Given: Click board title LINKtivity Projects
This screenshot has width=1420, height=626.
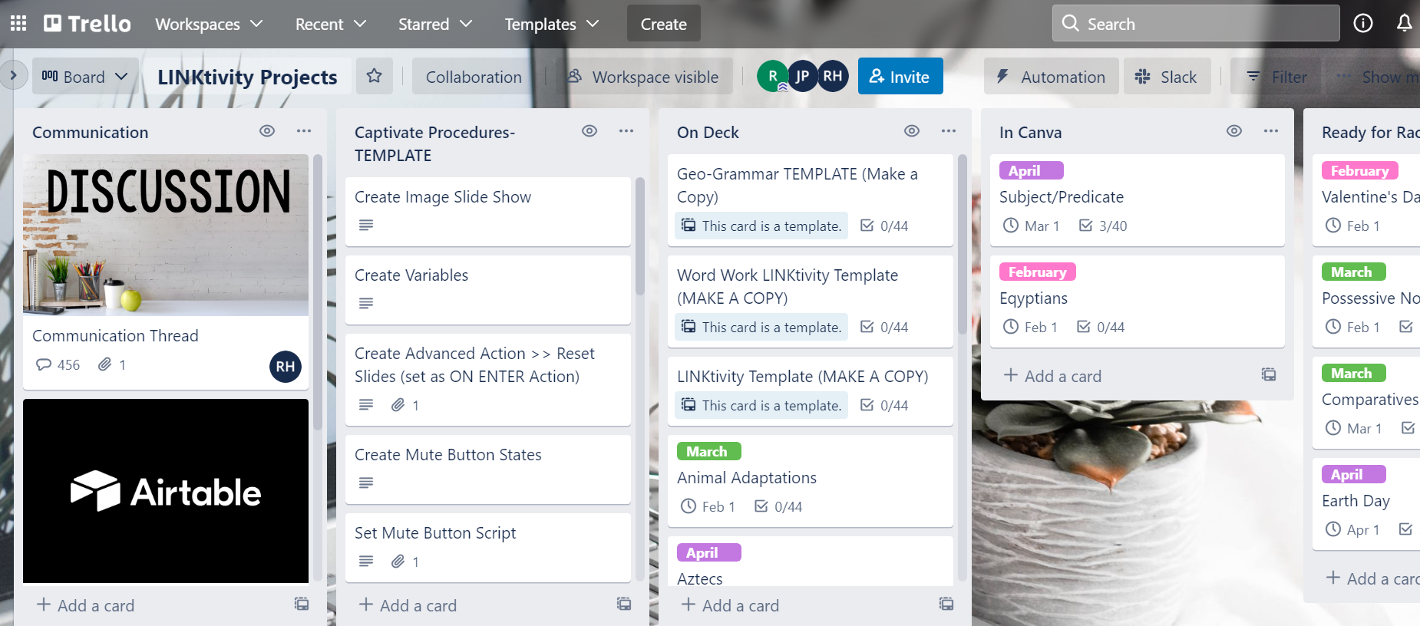Looking at the screenshot, I should click(247, 77).
